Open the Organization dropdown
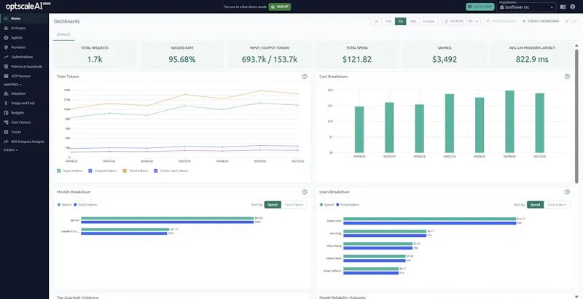Screen dimensions: 583x299 [x=526, y=7]
